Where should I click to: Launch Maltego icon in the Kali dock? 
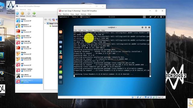(61, 62)
